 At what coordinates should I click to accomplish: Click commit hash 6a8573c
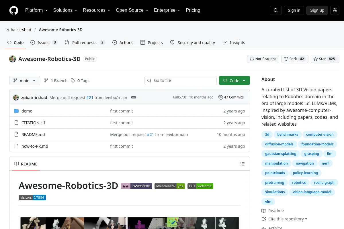[180, 97]
